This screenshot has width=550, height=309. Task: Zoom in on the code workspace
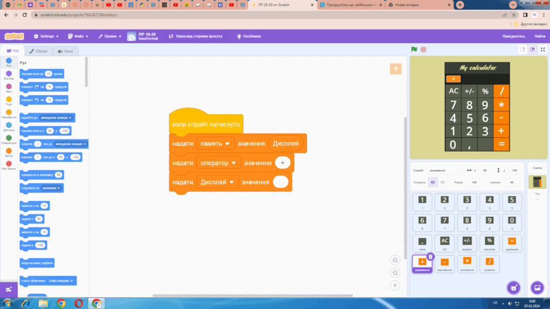tap(395, 261)
